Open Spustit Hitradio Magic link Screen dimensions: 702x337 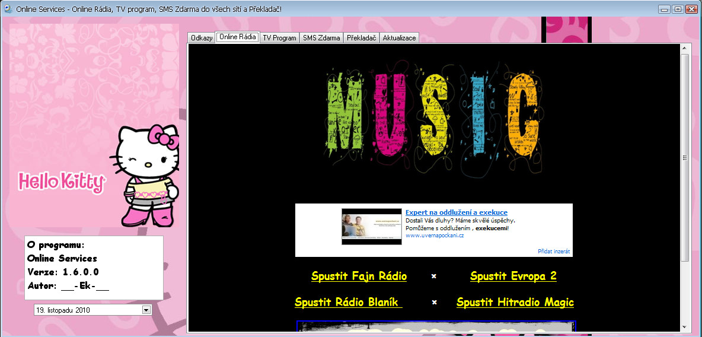pos(515,303)
